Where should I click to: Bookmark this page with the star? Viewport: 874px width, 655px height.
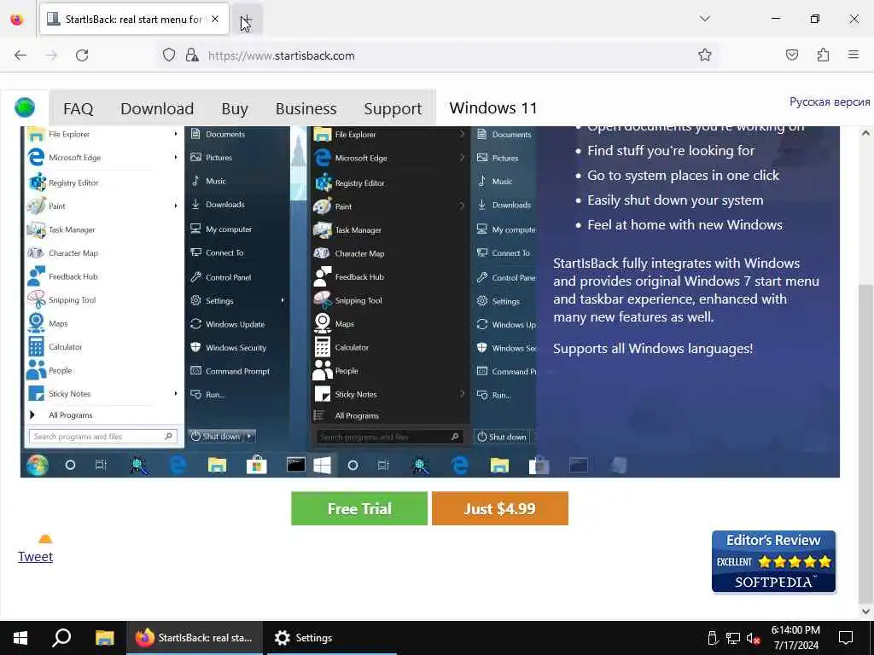pos(704,55)
